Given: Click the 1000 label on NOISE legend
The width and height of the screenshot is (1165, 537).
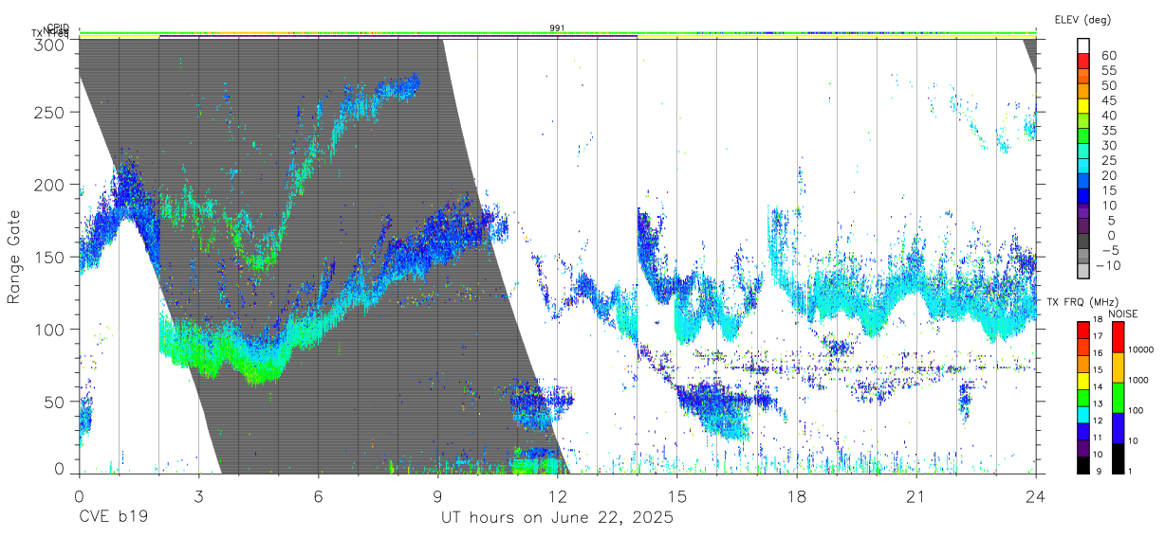Looking at the screenshot, I should [1139, 381].
